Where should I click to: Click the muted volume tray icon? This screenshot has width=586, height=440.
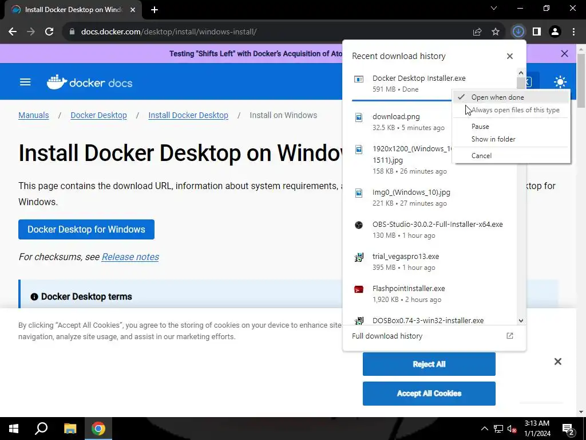point(512,429)
